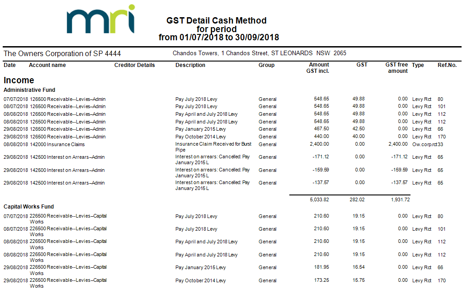Click the 07/07/2018 date in Capital Works Fund
467x299 pixels.
(x=16, y=216)
